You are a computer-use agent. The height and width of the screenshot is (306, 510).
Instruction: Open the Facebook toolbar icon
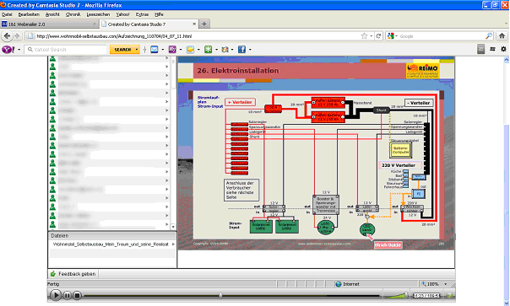tap(241, 50)
